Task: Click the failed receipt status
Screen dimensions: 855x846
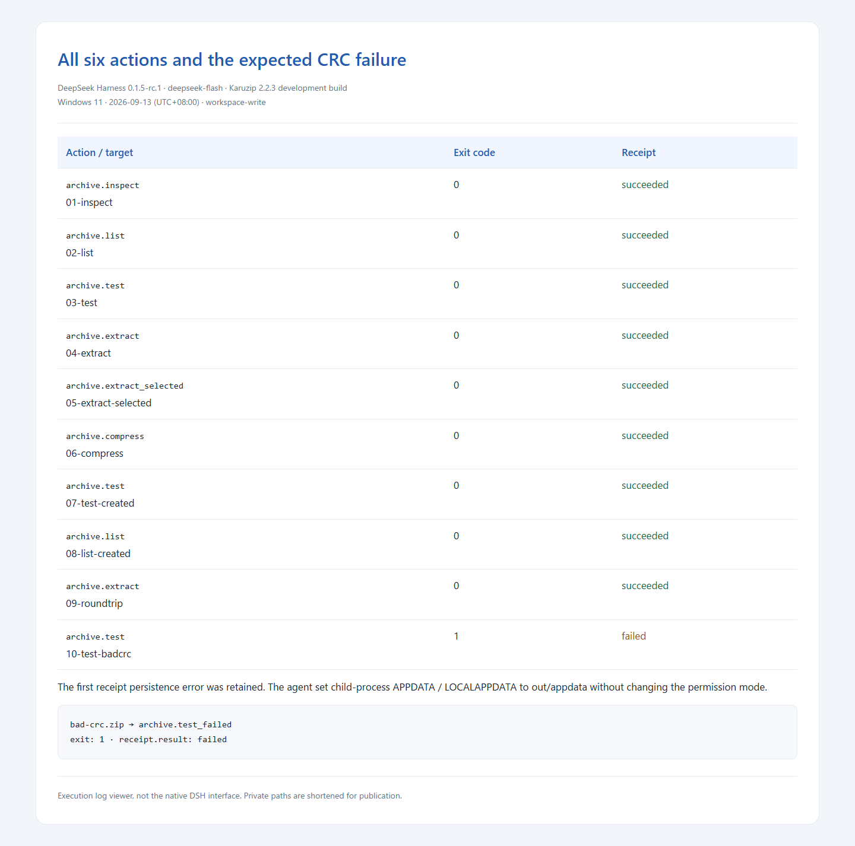Action: [x=634, y=636]
